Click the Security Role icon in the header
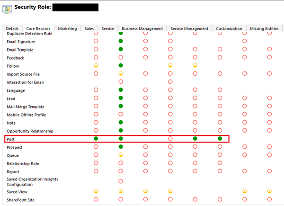The width and height of the screenshot is (284, 206). (7, 8)
